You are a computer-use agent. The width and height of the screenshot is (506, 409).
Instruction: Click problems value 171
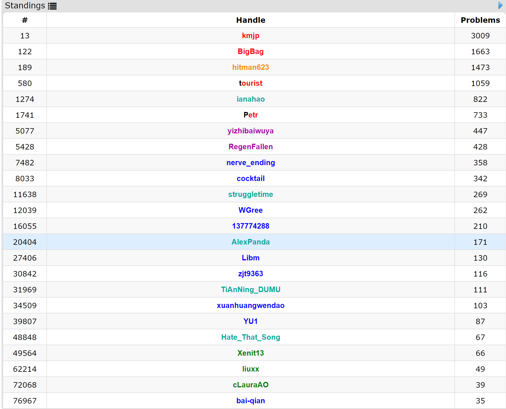point(480,242)
